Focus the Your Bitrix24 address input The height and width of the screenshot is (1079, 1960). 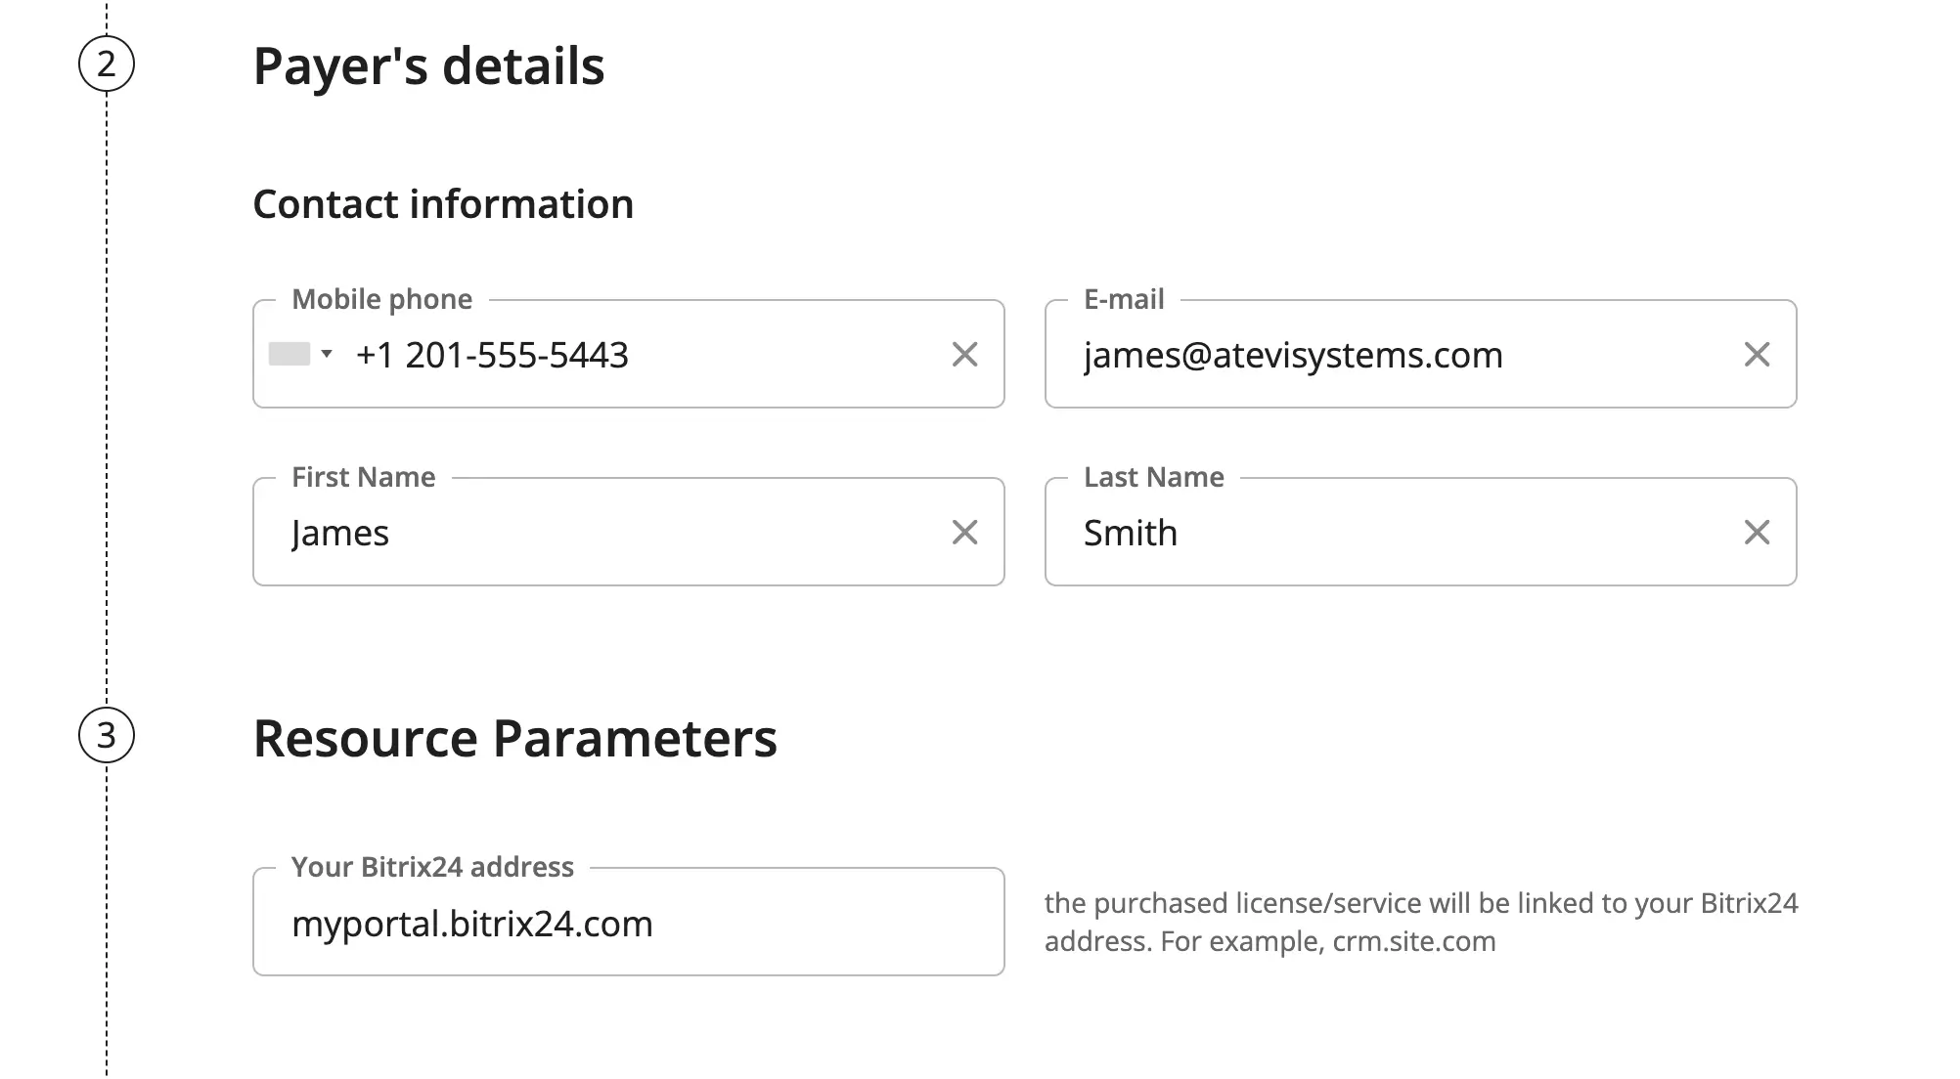tap(626, 925)
